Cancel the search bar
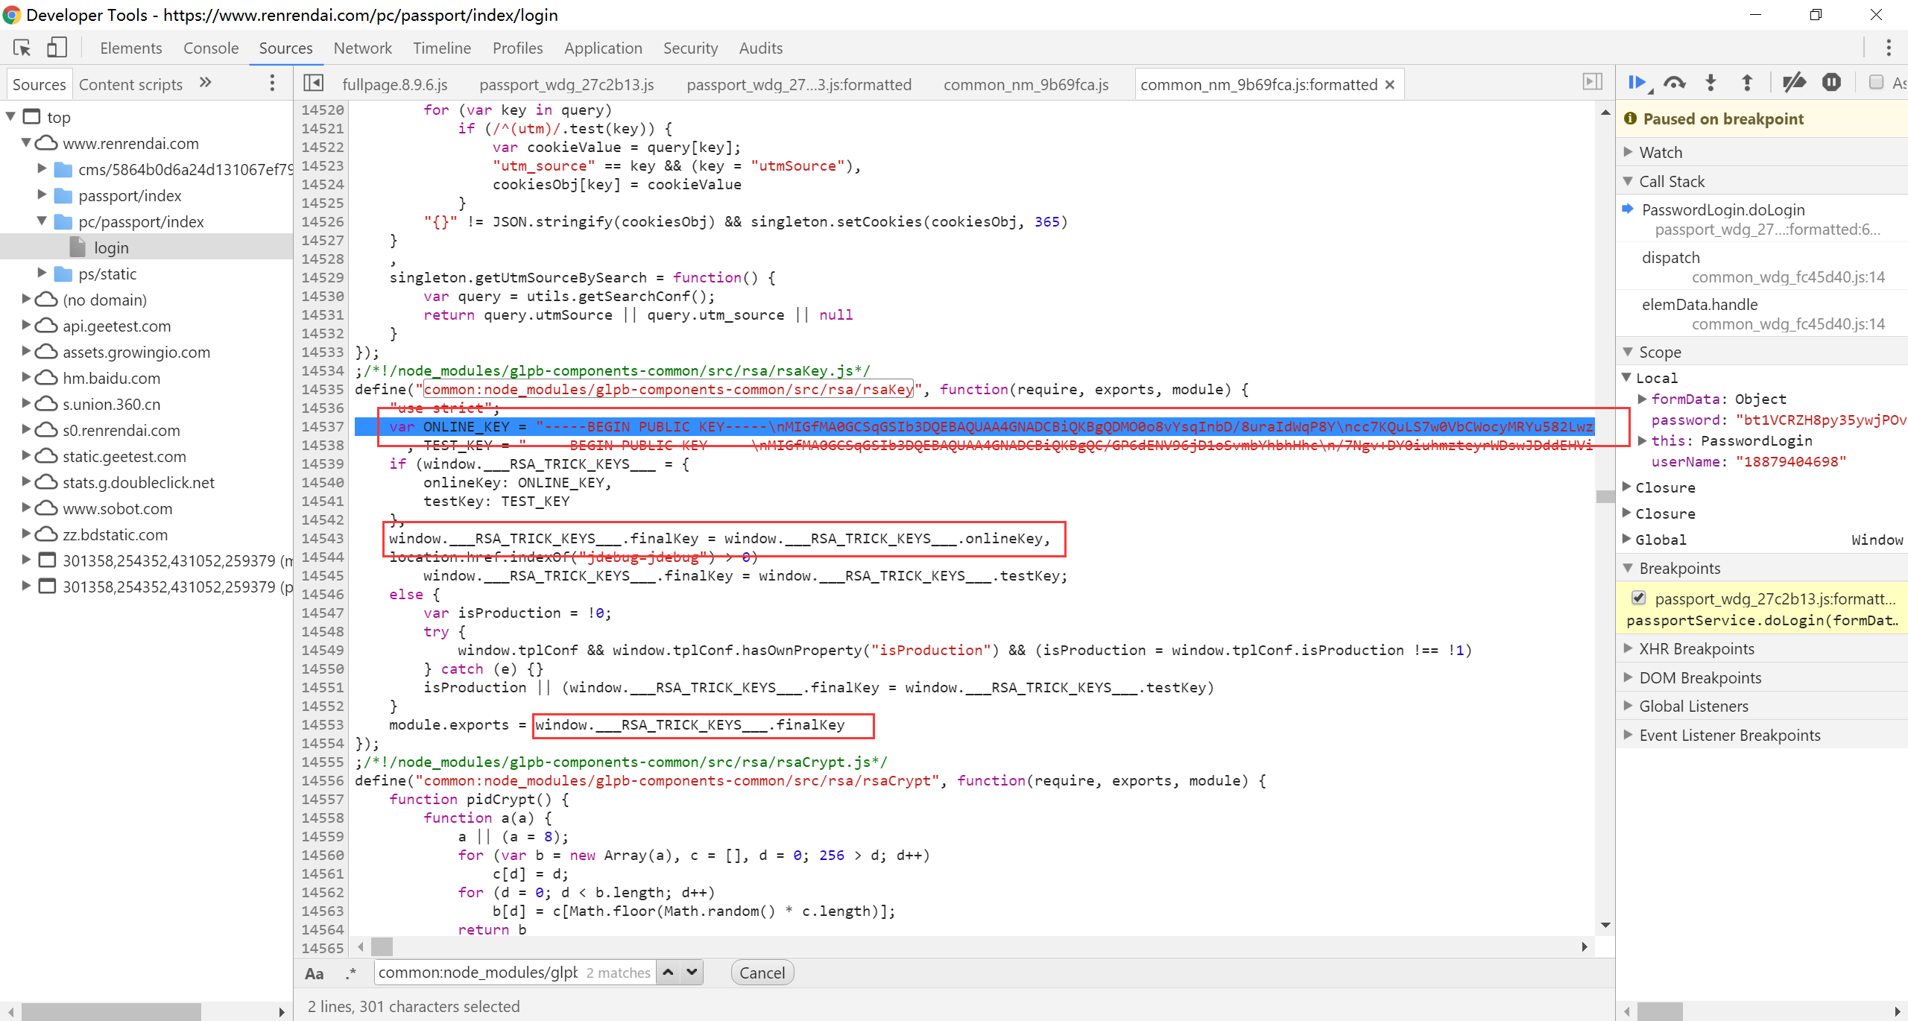The height and width of the screenshot is (1021, 1908). [762, 973]
